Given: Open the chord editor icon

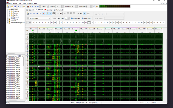Looking at the screenshot, I should pyautogui.click(x=61, y=13).
